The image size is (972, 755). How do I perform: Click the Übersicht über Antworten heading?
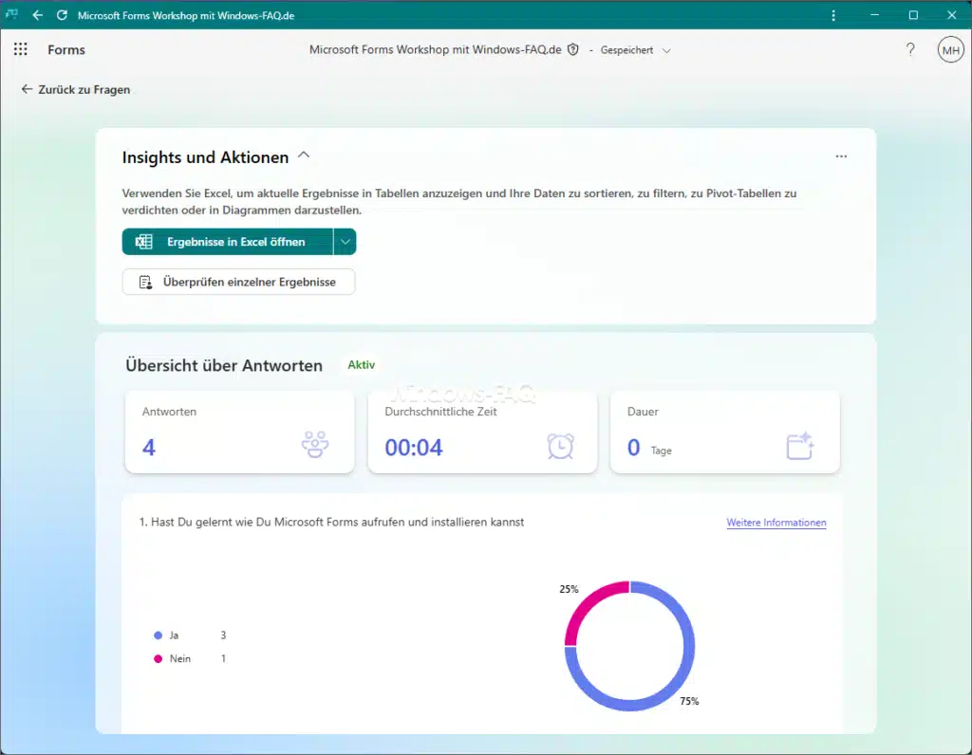224,365
